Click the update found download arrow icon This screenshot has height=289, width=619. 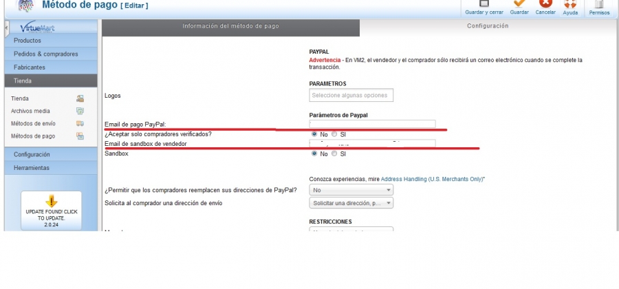(52, 201)
